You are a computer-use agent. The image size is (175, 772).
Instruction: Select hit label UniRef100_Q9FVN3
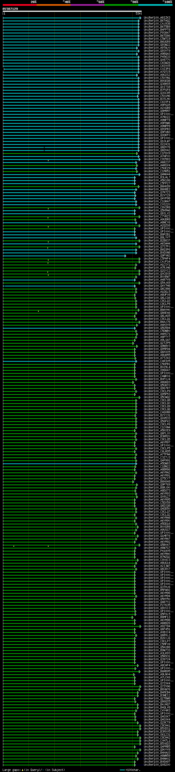(157, 256)
